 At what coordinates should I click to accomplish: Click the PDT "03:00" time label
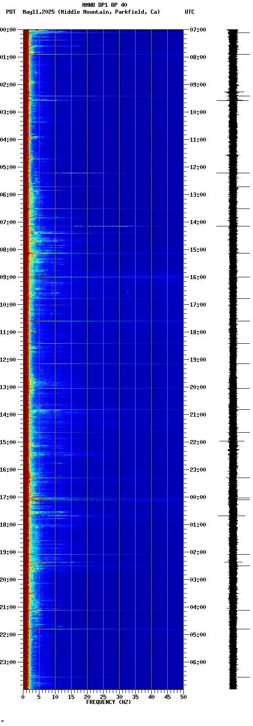(x=8, y=112)
